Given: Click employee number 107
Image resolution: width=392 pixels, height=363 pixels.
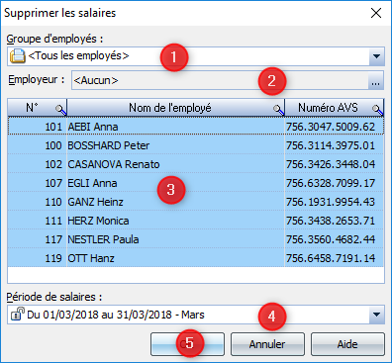Looking at the screenshot, I should (53, 183).
